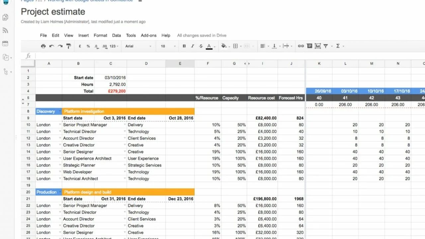The height and width of the screenshot is (239, 425).
Task: Open the Discovery phase dropdown
Action: (x=59, y=111)
